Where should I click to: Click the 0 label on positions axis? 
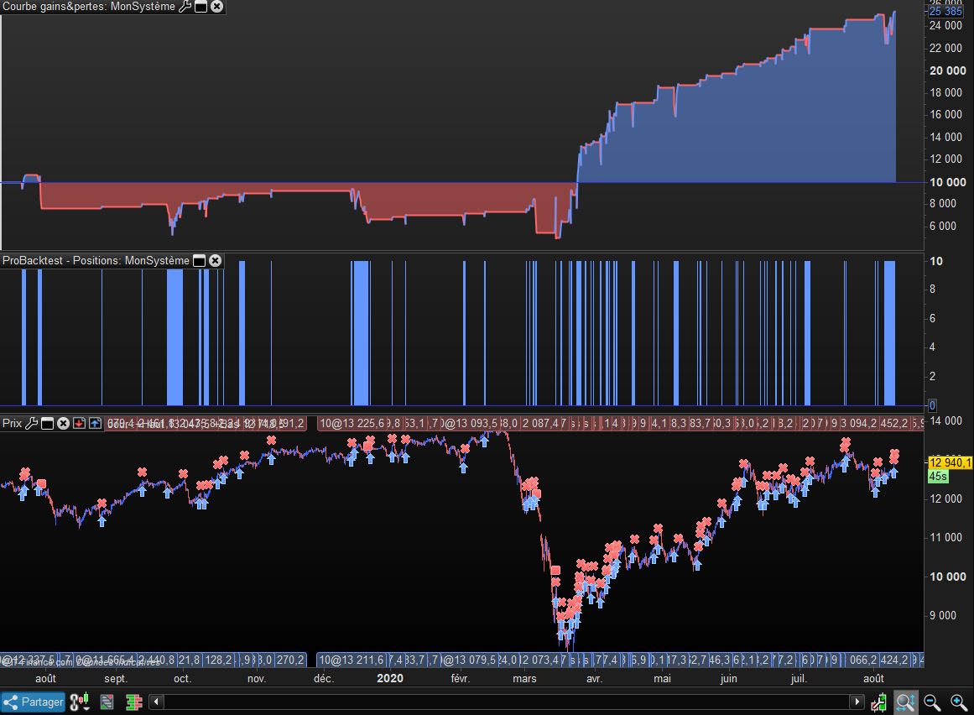point(932,405)
